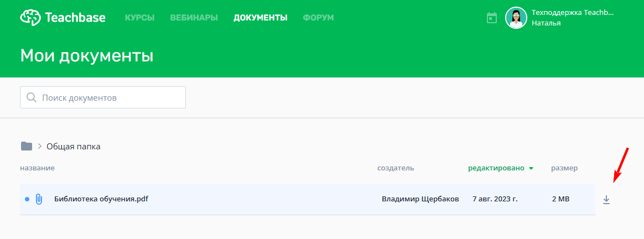Toggle sort arrow next to редактировано
This screenshot has width=644, height=239.
tap(531, 168)
